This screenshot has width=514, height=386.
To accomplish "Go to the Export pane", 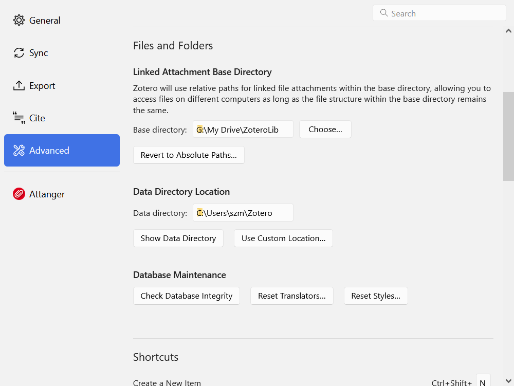I will coord(62,85).
